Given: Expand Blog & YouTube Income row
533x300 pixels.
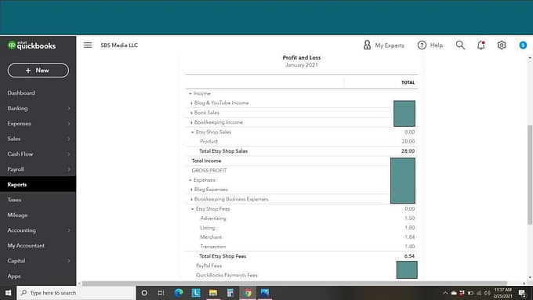Looking at the screenshot, I should pyautogui.click(x=191, y=103).
